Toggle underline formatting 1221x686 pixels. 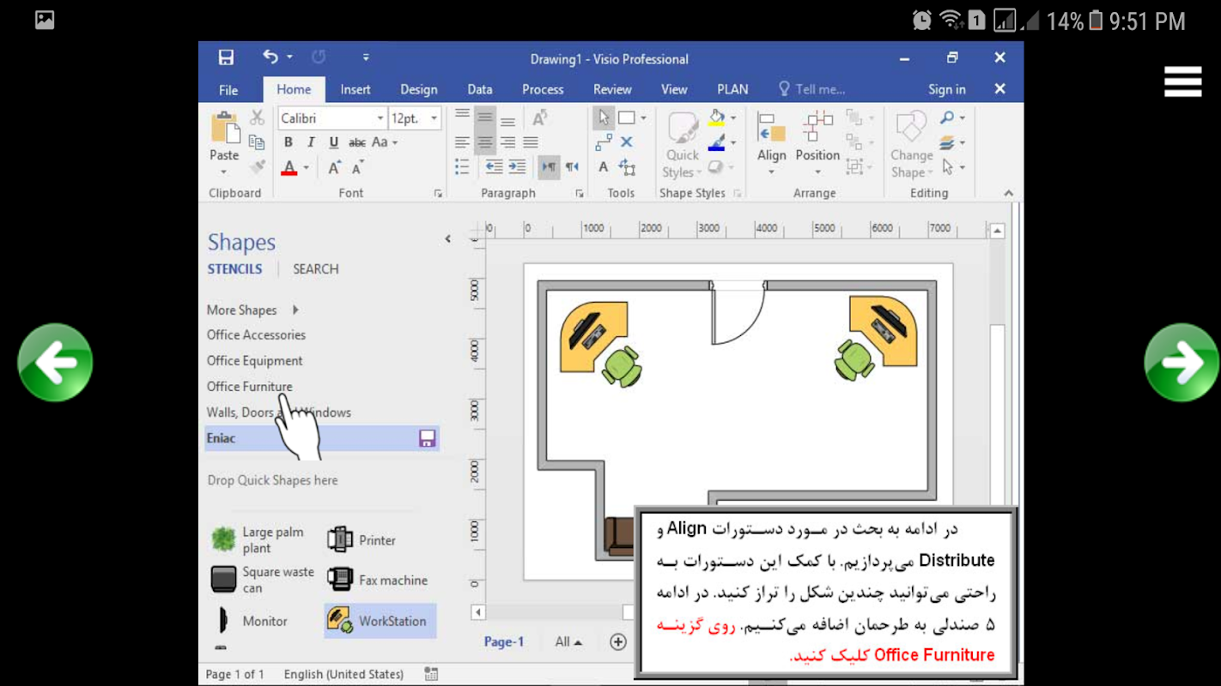coord(333,142)
